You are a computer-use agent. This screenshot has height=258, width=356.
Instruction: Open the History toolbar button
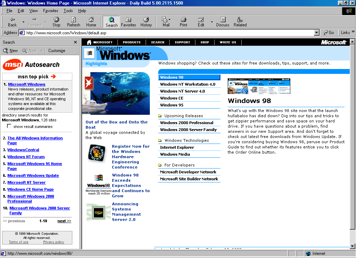point(146,22)
